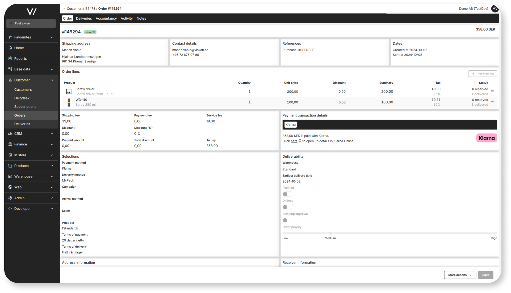Click the Klarna logo
Image resolution: width=511 pixels, height=293 pixels.
point(486,138)
